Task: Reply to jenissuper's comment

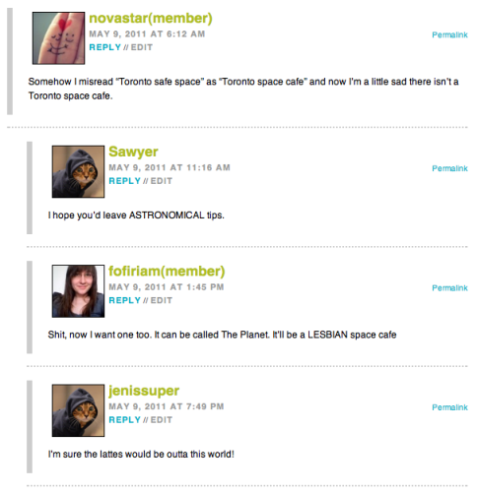Action: click(125, 419)
